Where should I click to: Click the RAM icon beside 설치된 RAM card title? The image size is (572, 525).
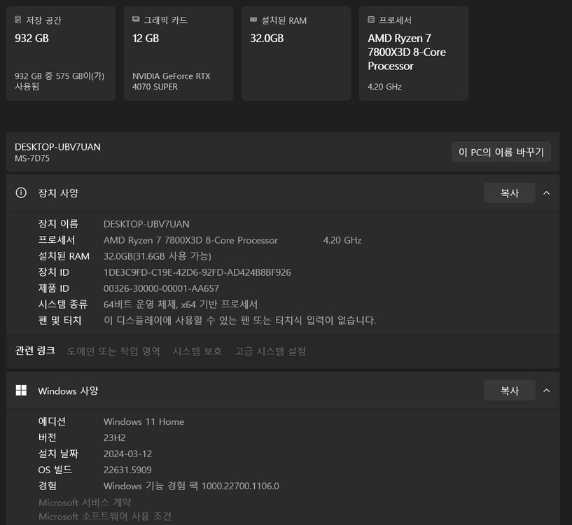tap(253, 20)
